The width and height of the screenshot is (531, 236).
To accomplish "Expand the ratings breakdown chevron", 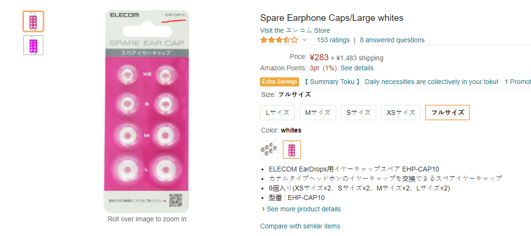I will click(x=305, y=40).
